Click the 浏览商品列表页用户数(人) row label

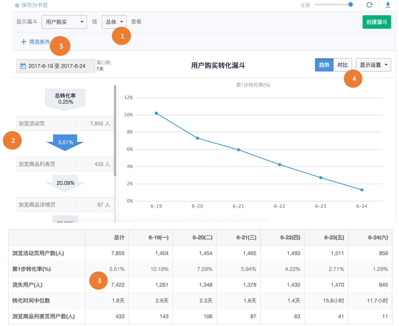click(x=44, y=316)
